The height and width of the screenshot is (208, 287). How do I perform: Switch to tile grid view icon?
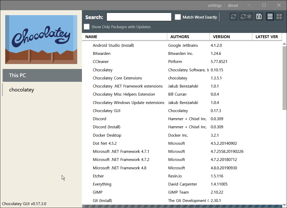coord(279,17)
